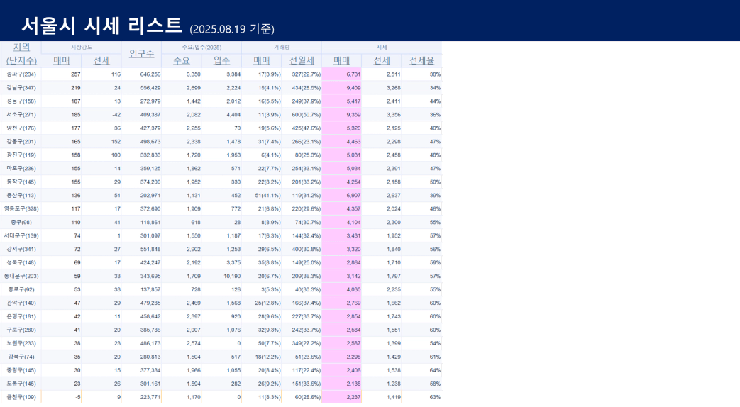
Task: Click the 시장강도 group header
Action: (x=82, y=48)
